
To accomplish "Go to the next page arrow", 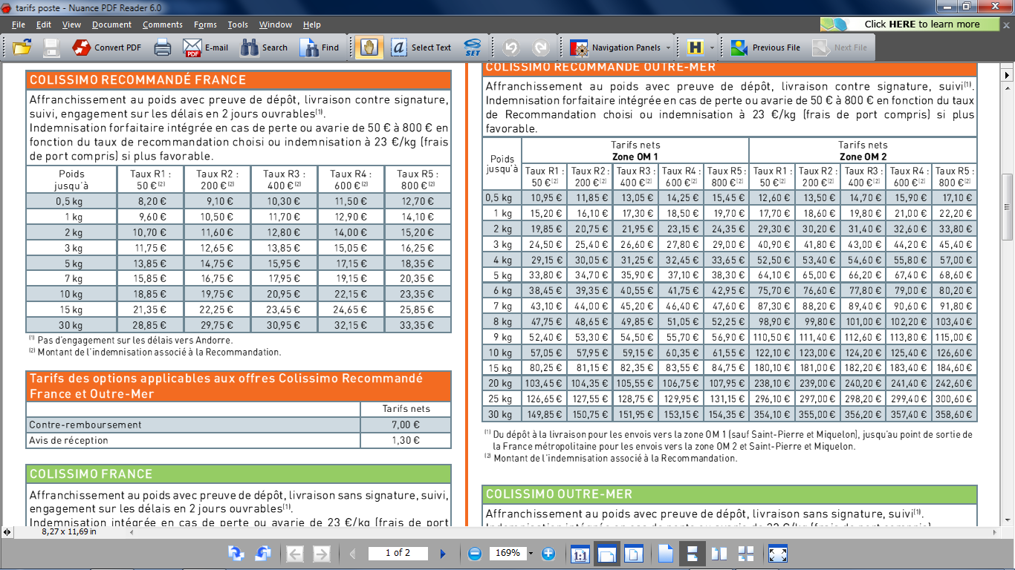I will point(444,554).
